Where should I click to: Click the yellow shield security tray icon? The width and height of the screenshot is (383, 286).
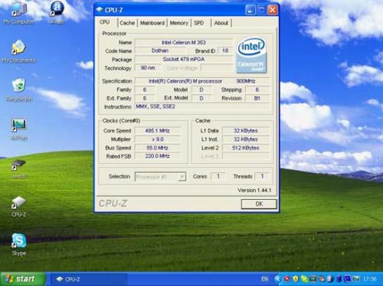295,279
